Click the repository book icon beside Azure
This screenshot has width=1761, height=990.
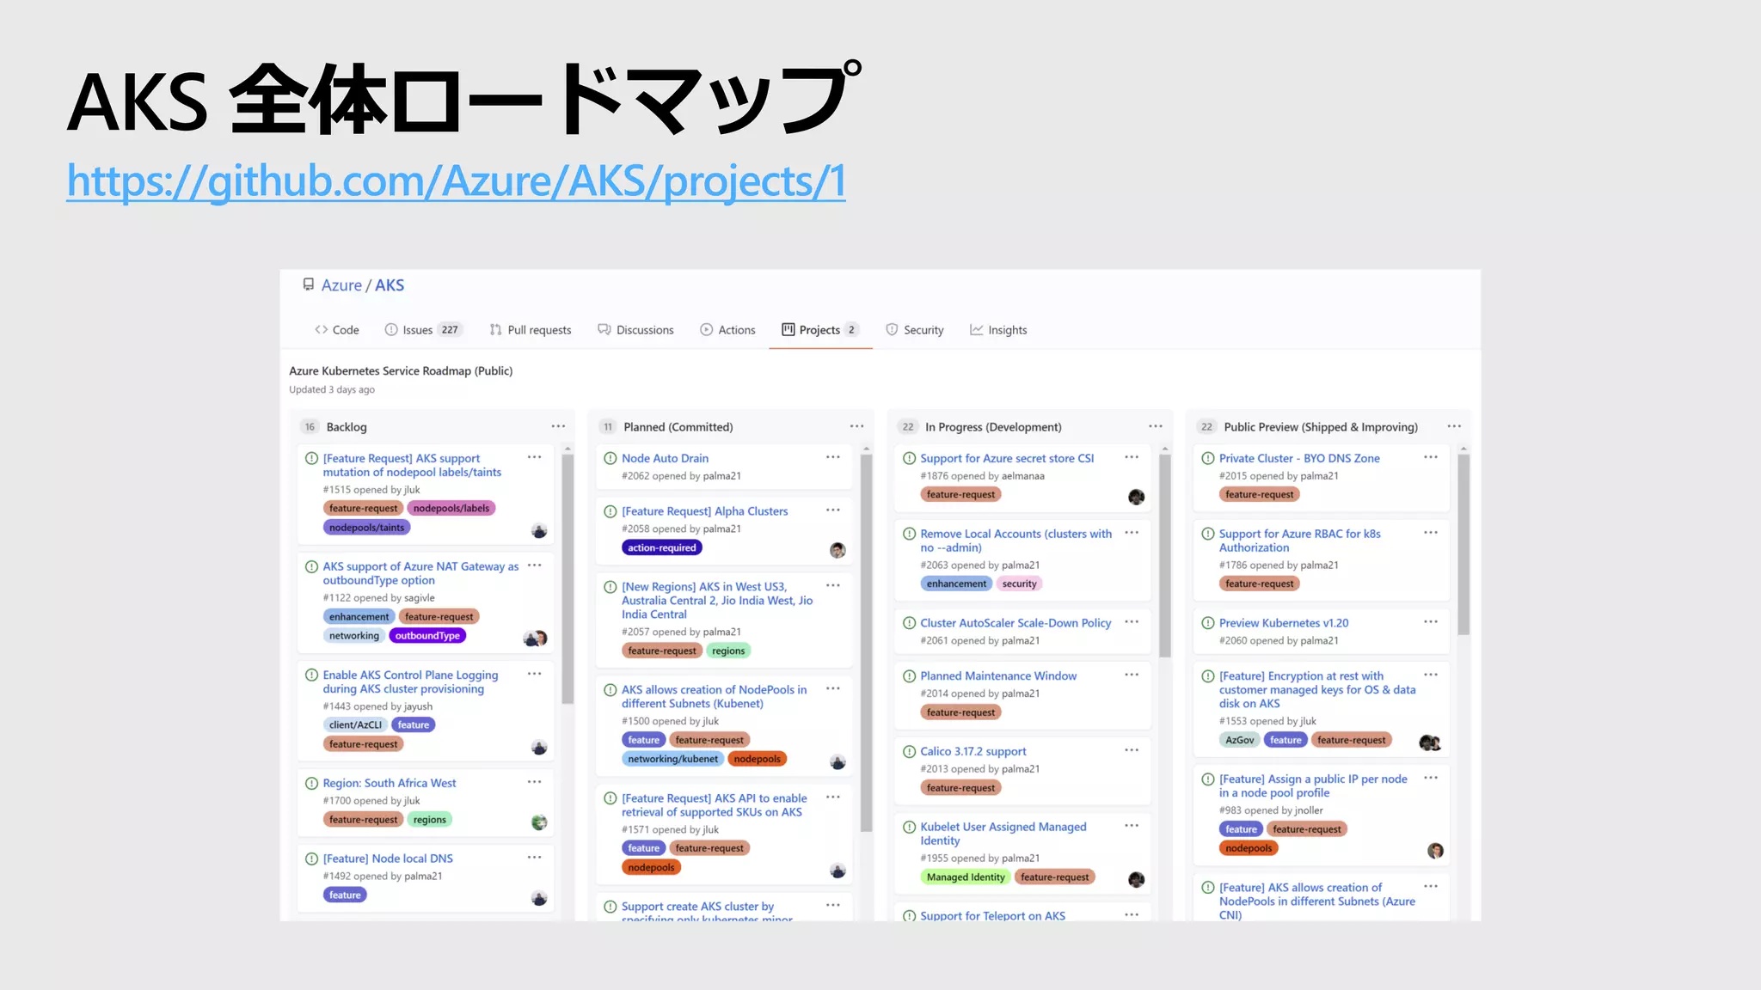(x=308, y=284)
